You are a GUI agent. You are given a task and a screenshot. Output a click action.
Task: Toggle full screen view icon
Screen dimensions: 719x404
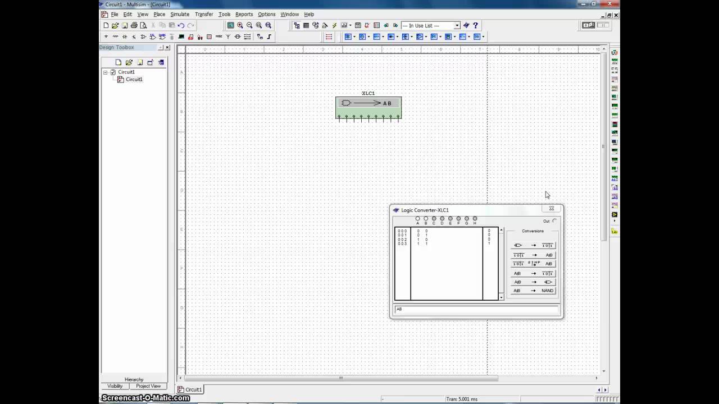(230, 25)
